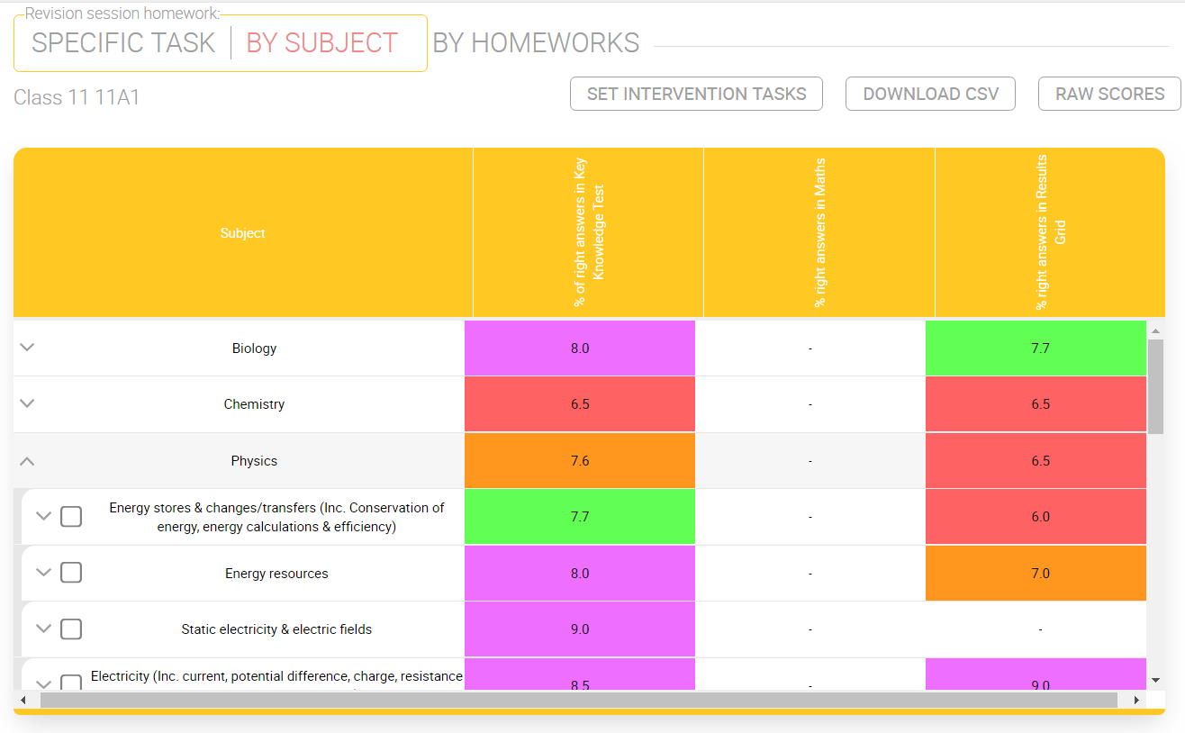Expand Energy stores & changes/transfers topic chevron
The image size is (1185, 733).
coord(43,516)
